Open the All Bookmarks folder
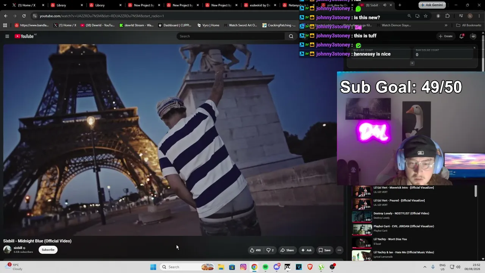485x273 pixels. 469,25
